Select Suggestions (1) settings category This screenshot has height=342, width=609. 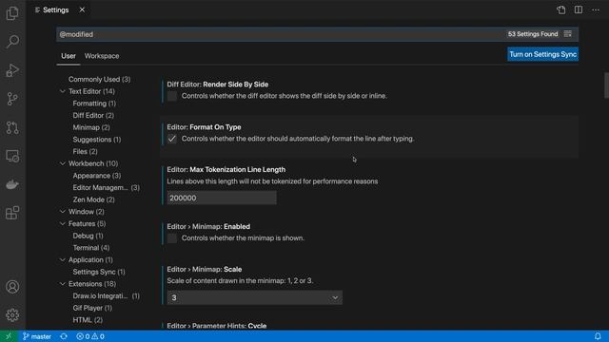97,140
